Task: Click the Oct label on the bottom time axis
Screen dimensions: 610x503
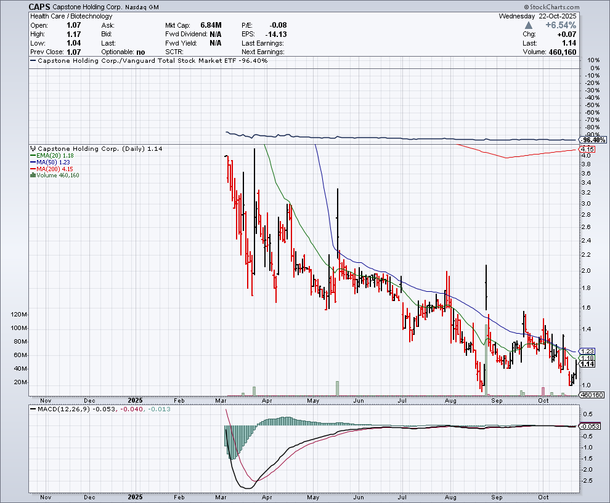Action: pos(543,496)
